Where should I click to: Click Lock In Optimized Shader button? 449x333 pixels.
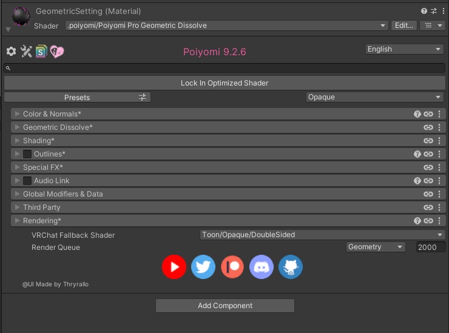pos(224,83)
